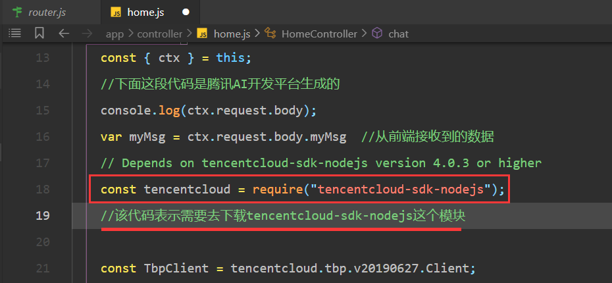Click the comment on line 19
This screenshot has height=283, width=612.
pyautogui.click(x=283, y=215)
